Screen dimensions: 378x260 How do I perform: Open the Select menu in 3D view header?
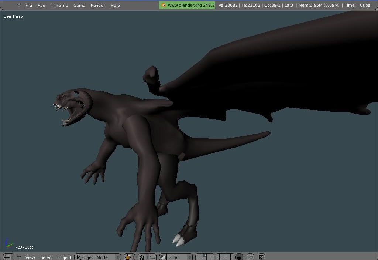(x=47, y=257)
